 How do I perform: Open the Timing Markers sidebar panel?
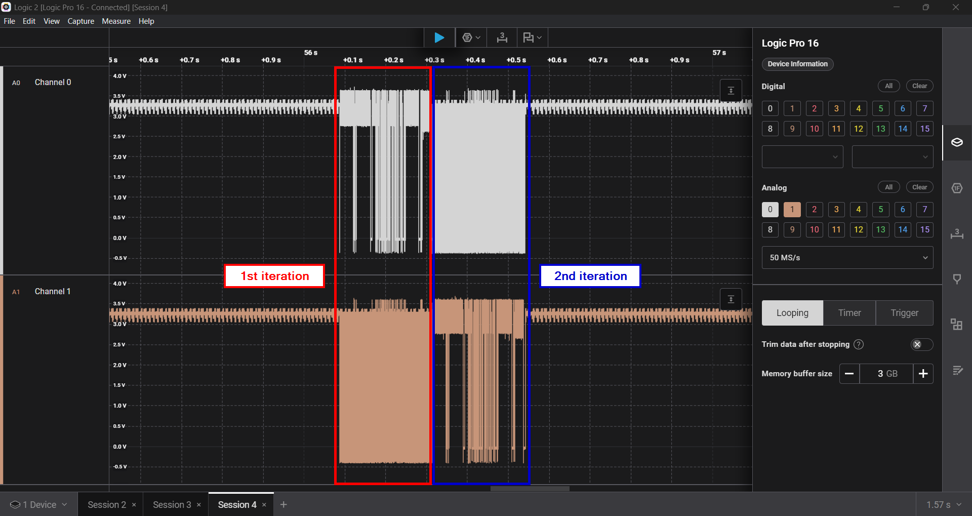956,233
